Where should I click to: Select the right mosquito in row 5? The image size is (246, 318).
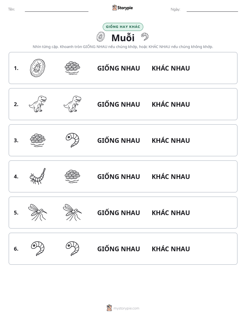(72, 212)
